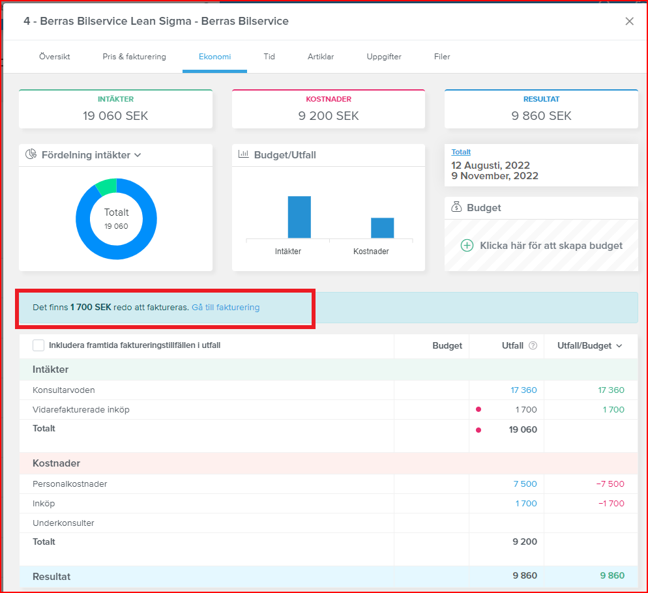Click the Utfall help question mark icon
648x593 pixels.
(533, 345)
